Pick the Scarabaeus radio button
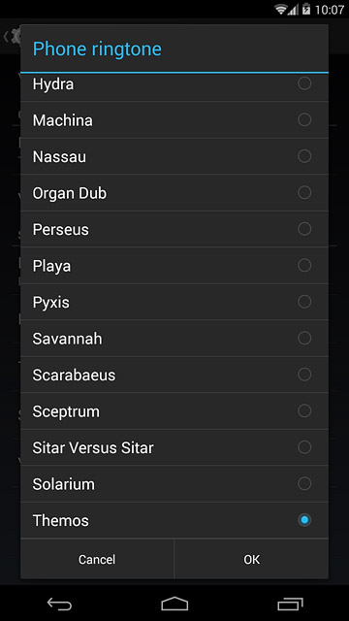This screenshot has height=621, width=349. click(304, 375)
